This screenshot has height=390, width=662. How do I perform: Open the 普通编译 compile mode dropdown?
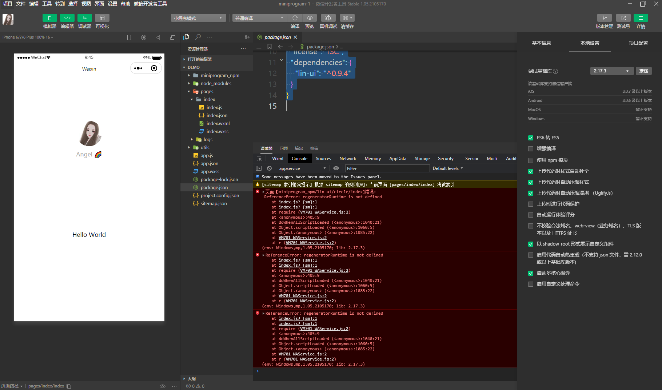point(260,18)
